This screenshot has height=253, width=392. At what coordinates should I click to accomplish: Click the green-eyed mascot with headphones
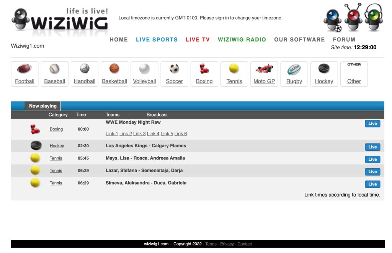tap(374, 17)
